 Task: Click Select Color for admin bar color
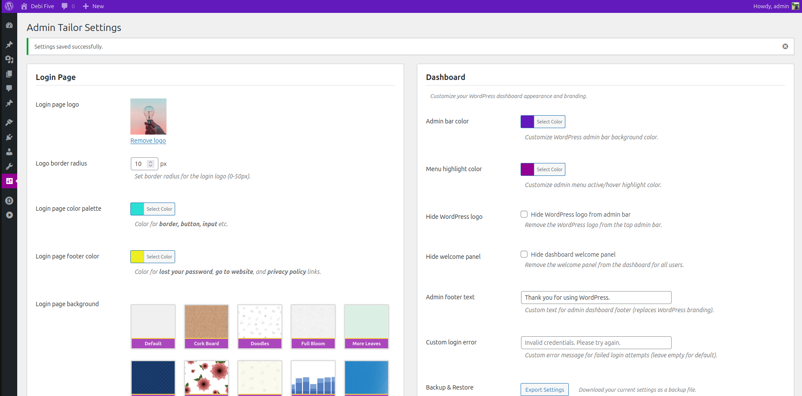(549, 122)
